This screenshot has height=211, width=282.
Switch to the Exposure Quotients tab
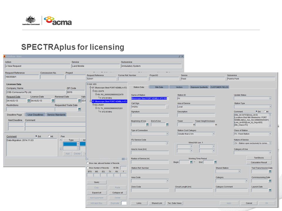(x=199, y=87)
